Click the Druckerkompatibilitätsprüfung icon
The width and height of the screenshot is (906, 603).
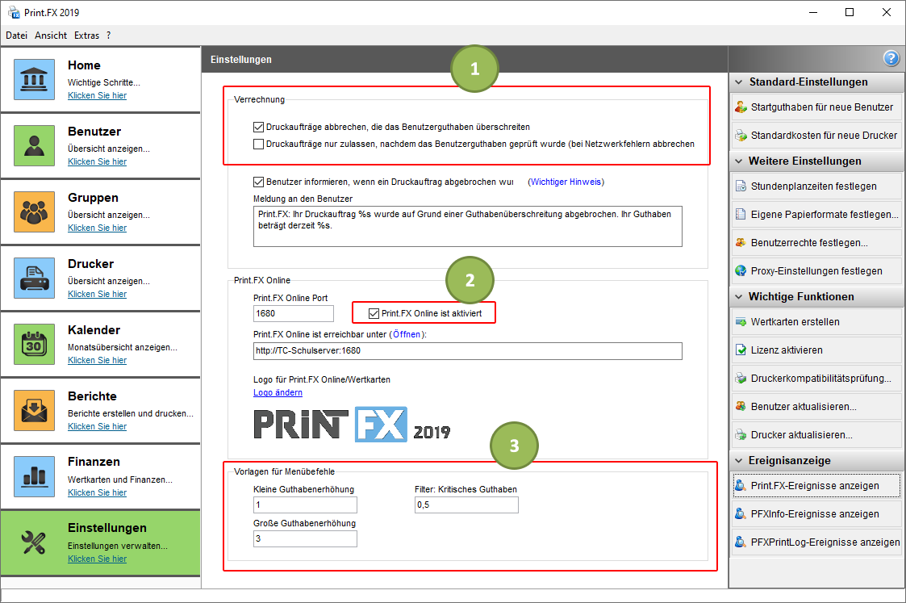[741, 378]
